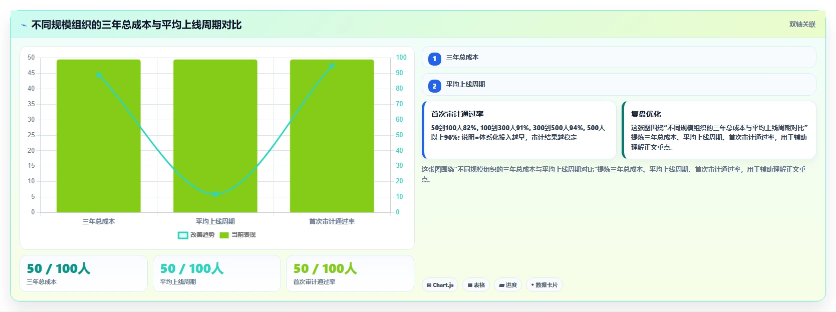Click the 三年总成本 x-axis label
Screen dimensions: 836x312
coord(99,221)
